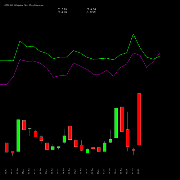Select the red candle for 01 Feb
This screenshot has height=180, width=180.
pyautogui.click(x=128, y=138)
